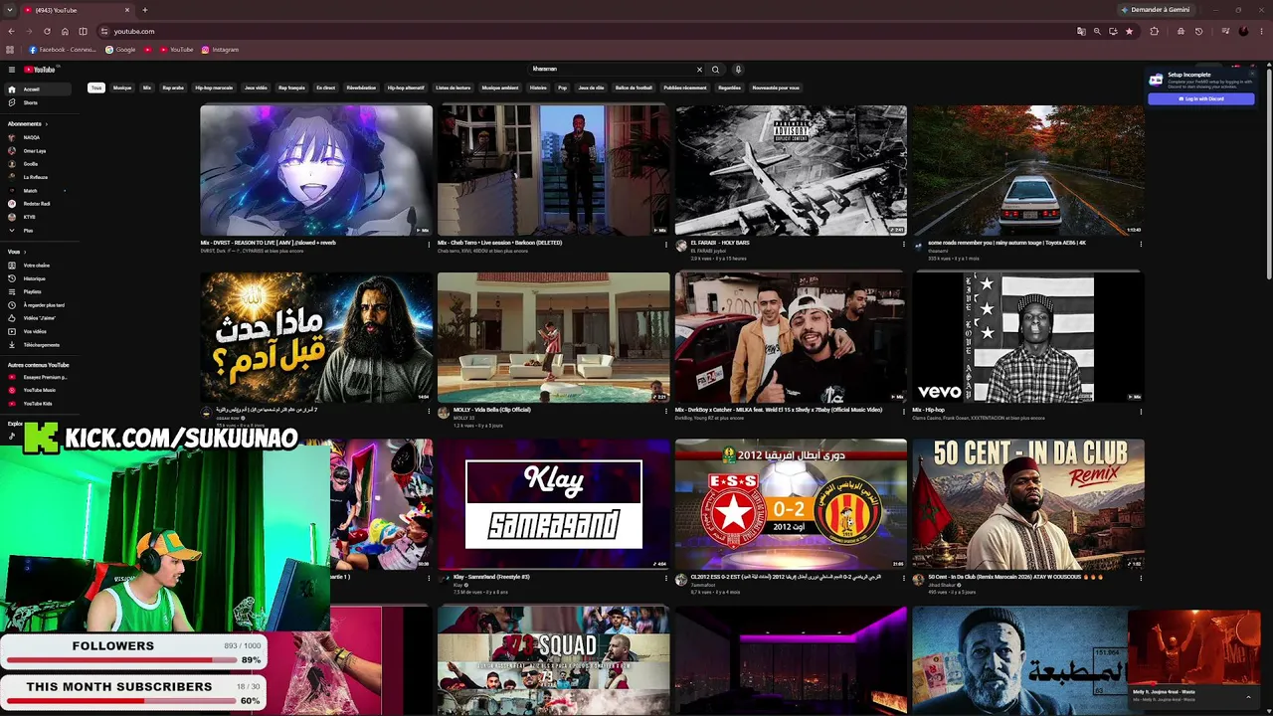Open the browser tab search dropdown arrow
1273x716 pixels.
click(11, 10)
